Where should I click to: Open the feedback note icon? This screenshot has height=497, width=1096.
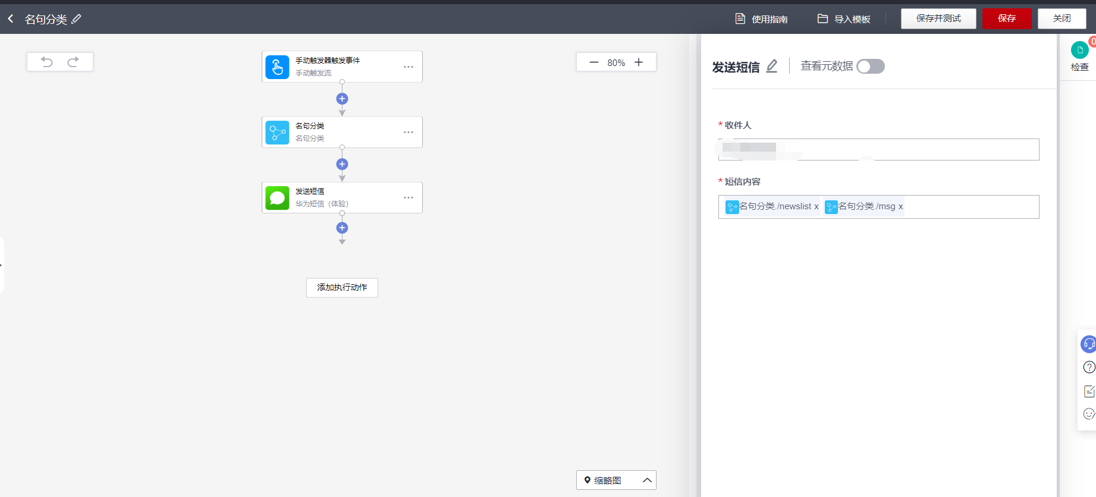click(x=1089, y=391)
